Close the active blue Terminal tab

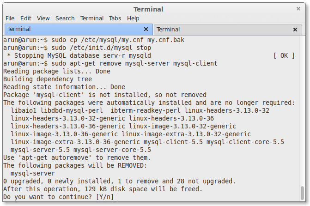146,29
